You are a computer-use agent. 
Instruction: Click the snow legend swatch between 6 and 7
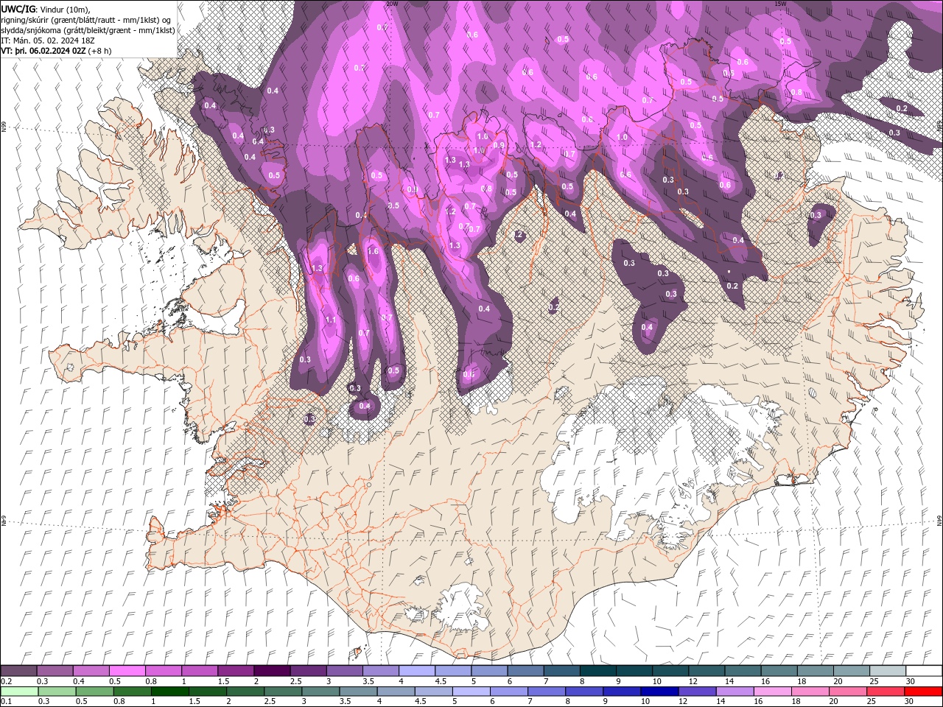click(x=525, y=671)
